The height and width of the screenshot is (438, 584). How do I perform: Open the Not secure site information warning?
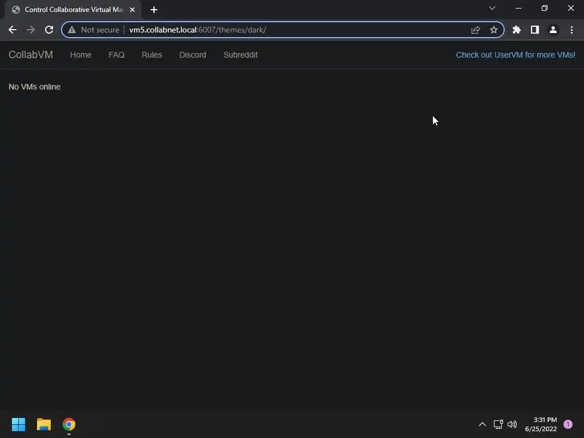click(x=94, y=30)
